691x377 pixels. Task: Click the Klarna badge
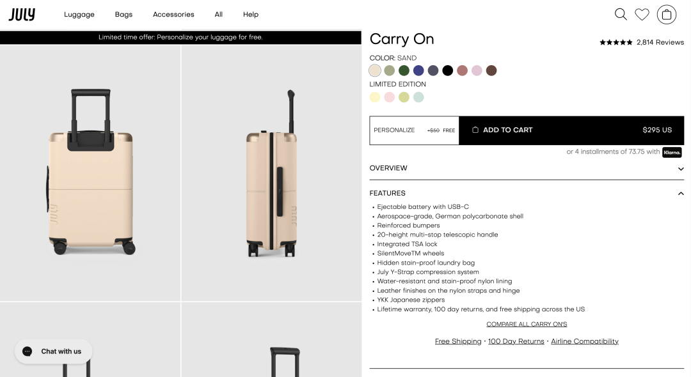tap(672, 152)
